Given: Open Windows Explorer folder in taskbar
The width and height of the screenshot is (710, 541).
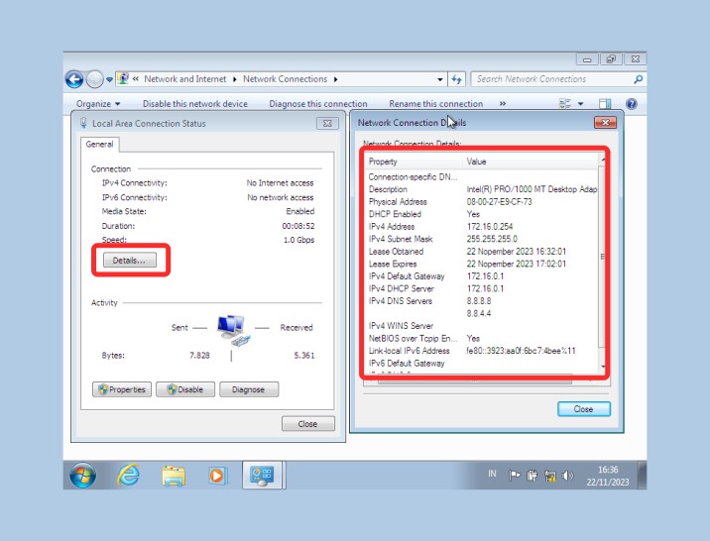Looking at the screenshot, I should [x=174, y=476].
